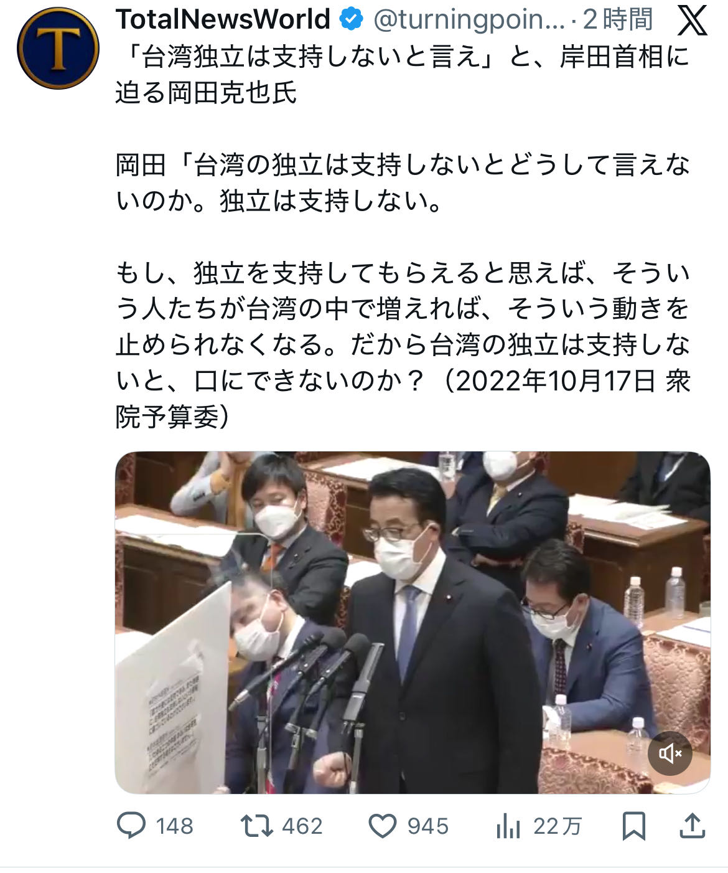Open post via headline text 岸田首相に迫る岡田克也氏
Image resolution: width=728 pixels, height=873 pixels.
coord(403,75)
